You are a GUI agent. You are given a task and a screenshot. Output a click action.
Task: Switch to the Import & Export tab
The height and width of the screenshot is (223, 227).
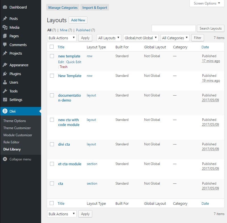[94, 8]
